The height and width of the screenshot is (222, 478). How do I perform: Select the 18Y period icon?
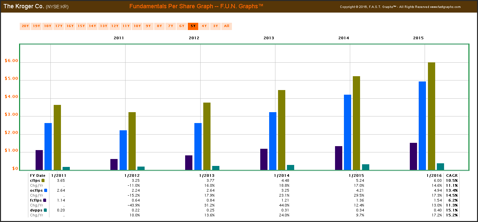[x=47, y=26]
